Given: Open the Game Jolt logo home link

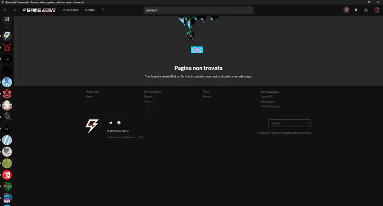Looking at the screenshot, I should click(39, 10).
